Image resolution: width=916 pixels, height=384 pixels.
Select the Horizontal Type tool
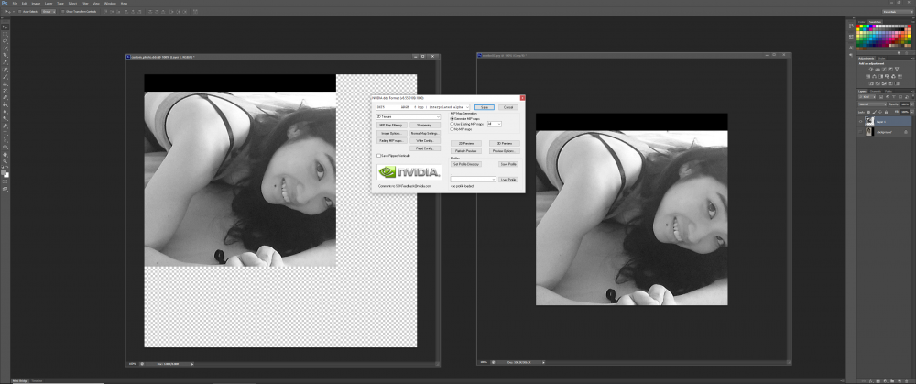5,133
